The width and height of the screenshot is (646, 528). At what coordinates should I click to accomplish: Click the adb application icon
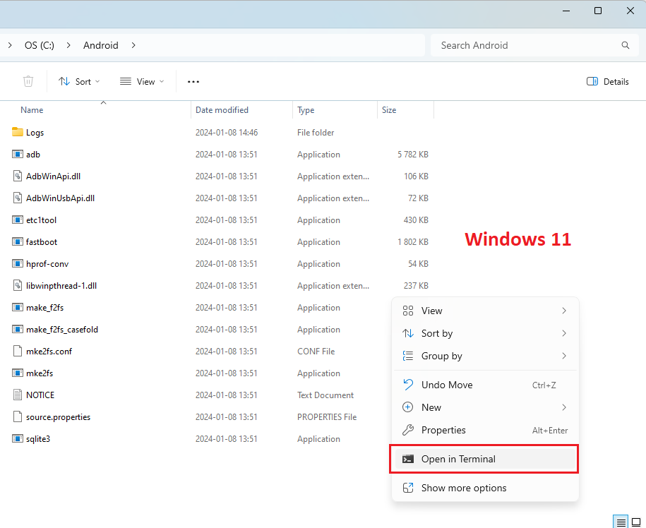click(18, 155)
